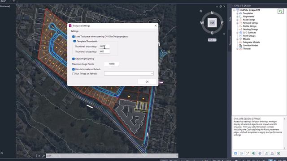The image size is (287, 161).
Task: Expand the Road Strings tree node
Action: tap(237, 20)
